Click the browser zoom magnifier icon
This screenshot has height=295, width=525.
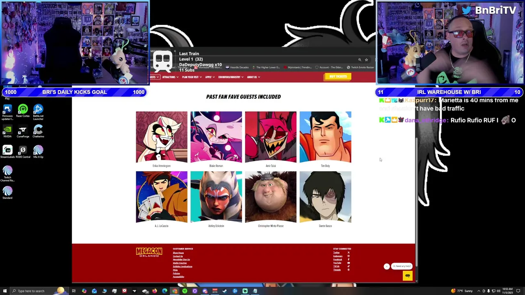(360, 60)
